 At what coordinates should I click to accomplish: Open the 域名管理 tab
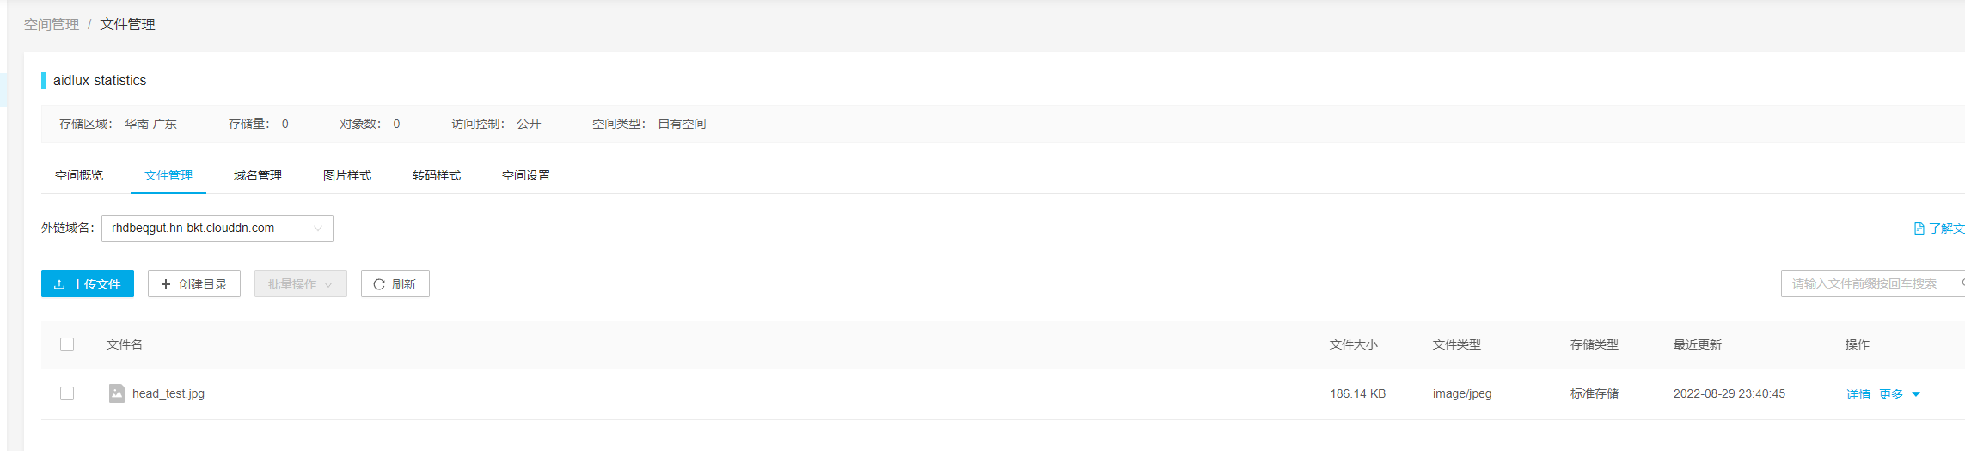(x=258, y=175)
